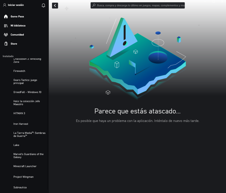This screenshot has width=226, height=193.
Task: Click the Comunidad people icon
Action: [x=6, y=34]
